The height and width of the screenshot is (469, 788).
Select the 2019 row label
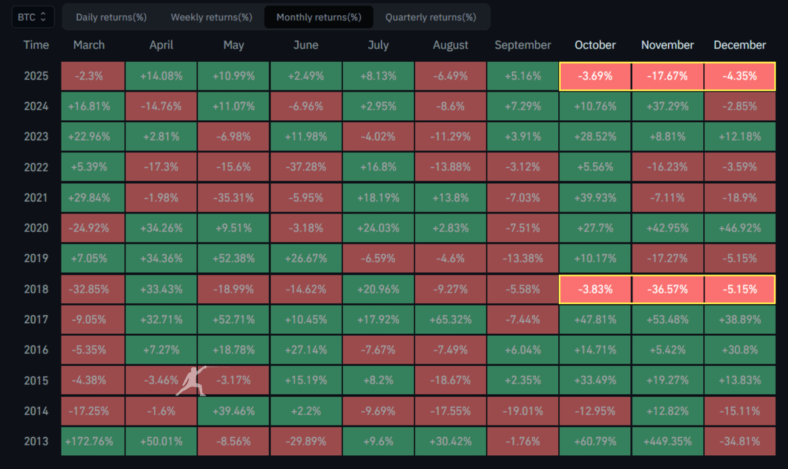click(x=36, y=258)
